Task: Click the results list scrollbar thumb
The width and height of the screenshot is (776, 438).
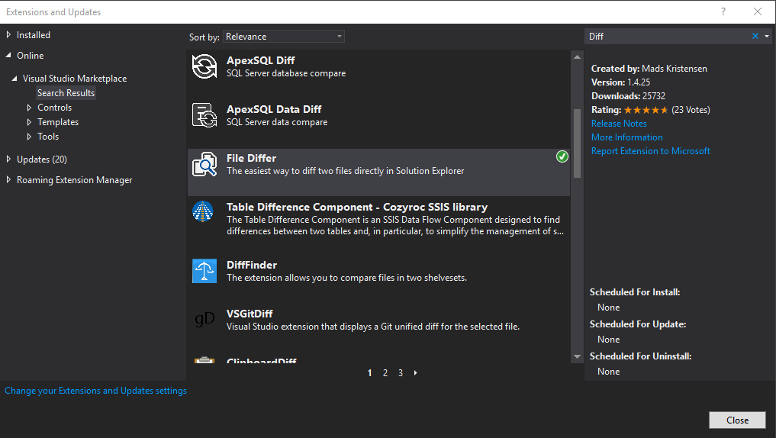Action: 577,143
